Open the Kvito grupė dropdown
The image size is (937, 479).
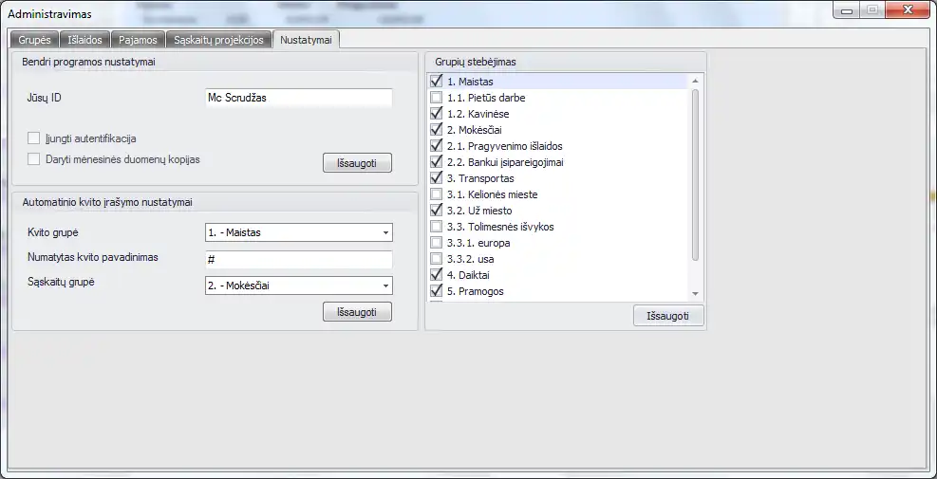299,233
